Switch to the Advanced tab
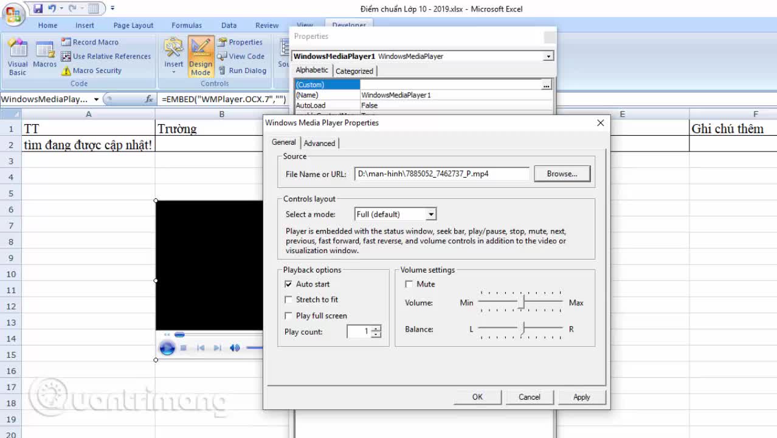777x438 pixels. pyautogui.click(x=319, y=143)
